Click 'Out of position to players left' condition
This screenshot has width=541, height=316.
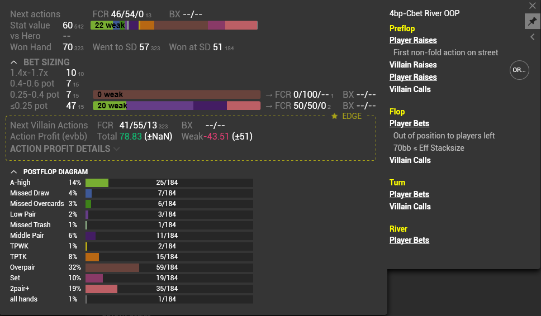pos(444,136)
